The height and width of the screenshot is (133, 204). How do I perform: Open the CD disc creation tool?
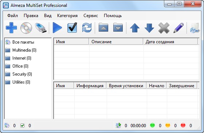[x=26, y=28]
